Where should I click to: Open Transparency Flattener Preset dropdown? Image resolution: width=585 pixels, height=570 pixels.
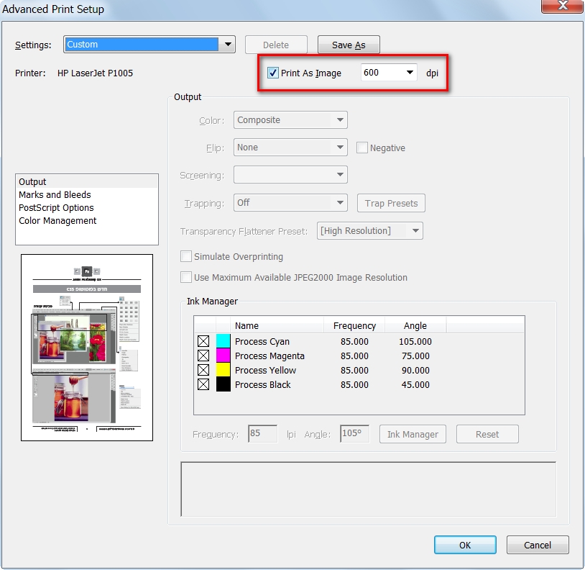(x=369, y=230)
